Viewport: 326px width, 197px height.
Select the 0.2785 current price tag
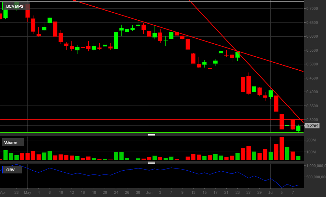[x=312, y=126]
